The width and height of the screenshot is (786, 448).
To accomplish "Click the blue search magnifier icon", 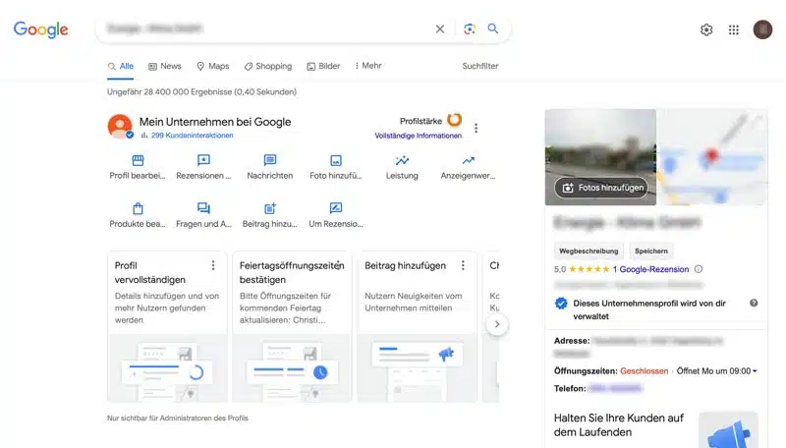I will tap(493, 28).
